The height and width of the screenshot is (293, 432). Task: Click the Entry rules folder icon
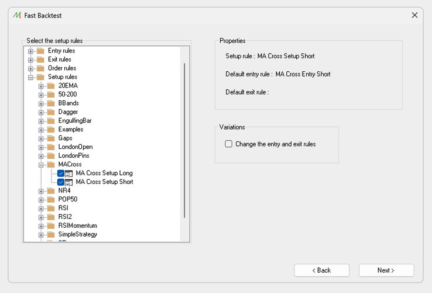point(40,51)
